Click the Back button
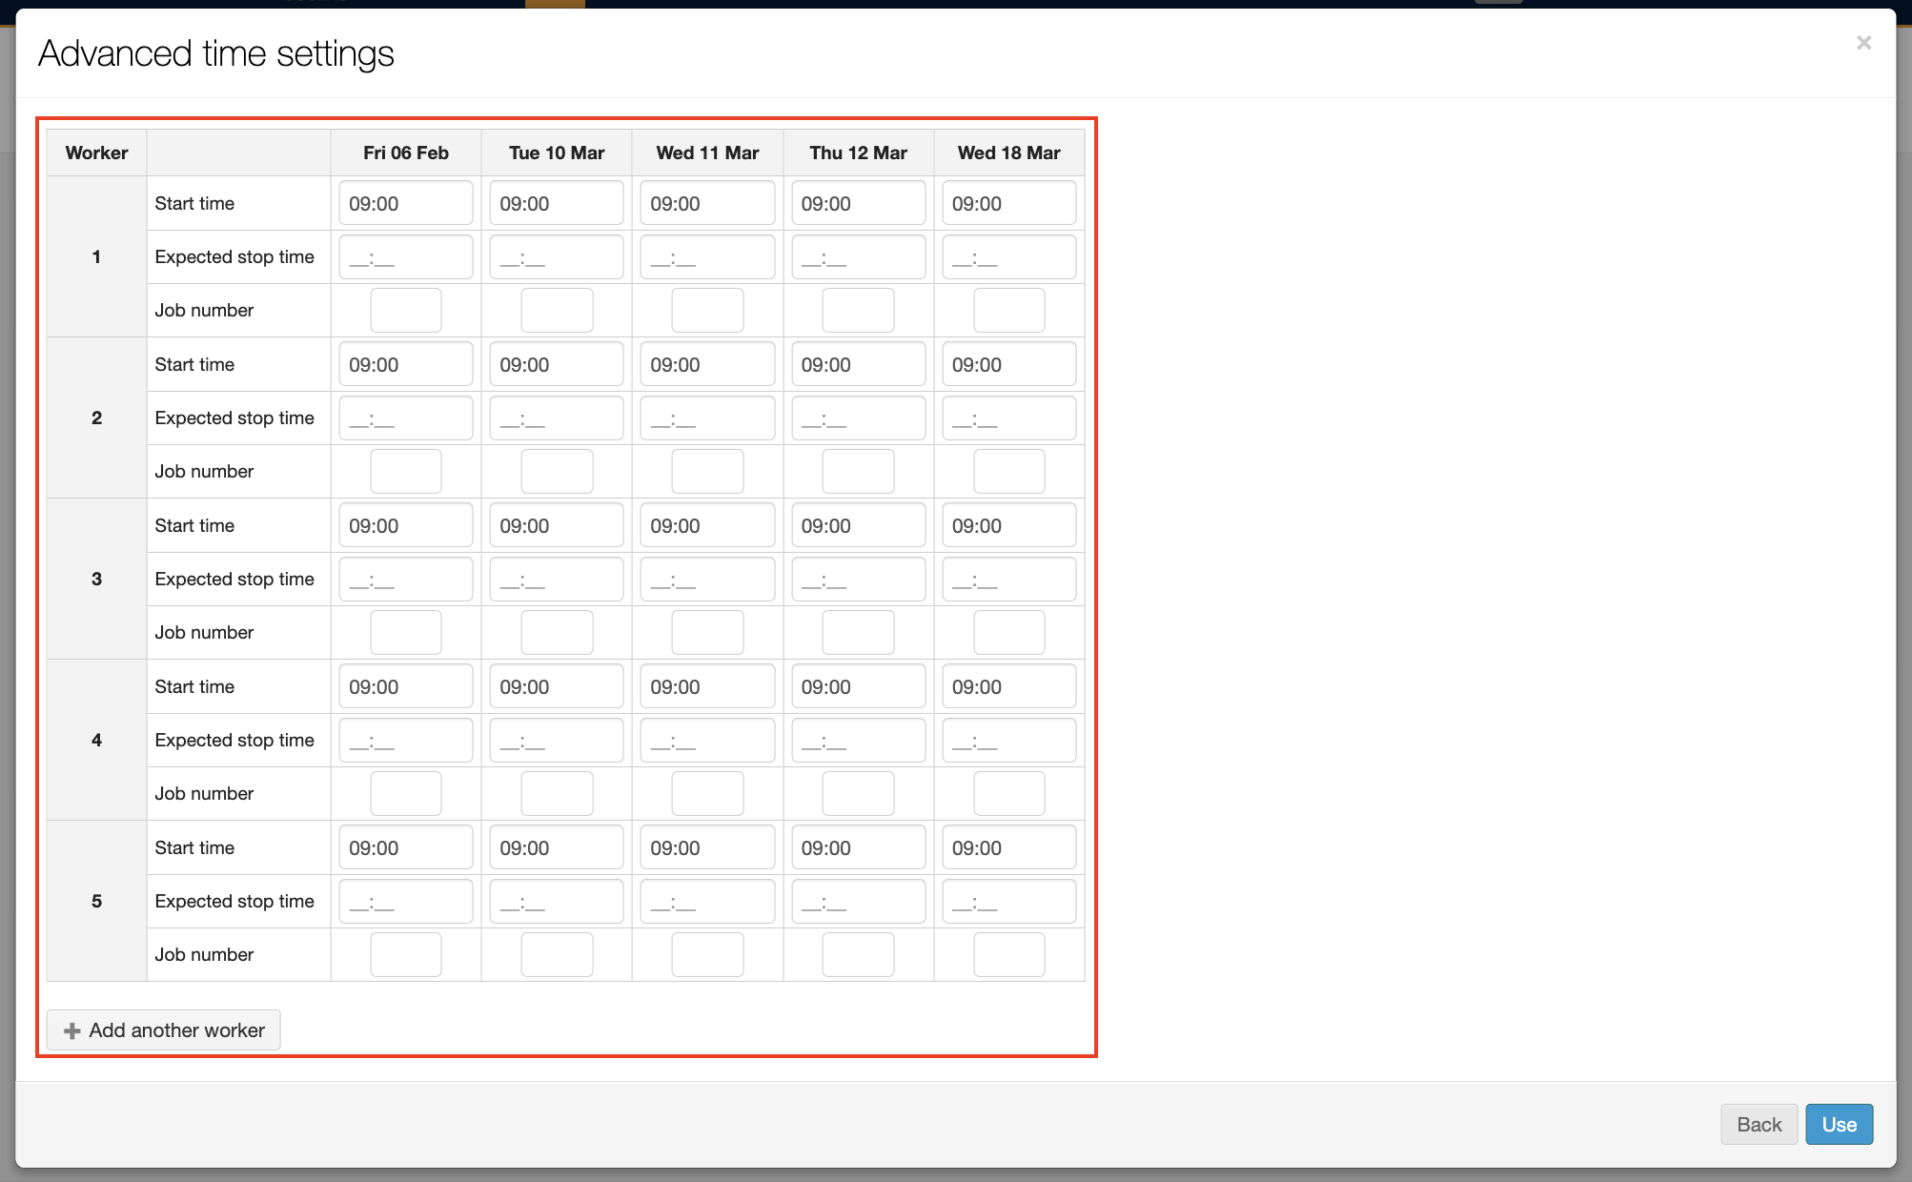 [1759, 1124]
